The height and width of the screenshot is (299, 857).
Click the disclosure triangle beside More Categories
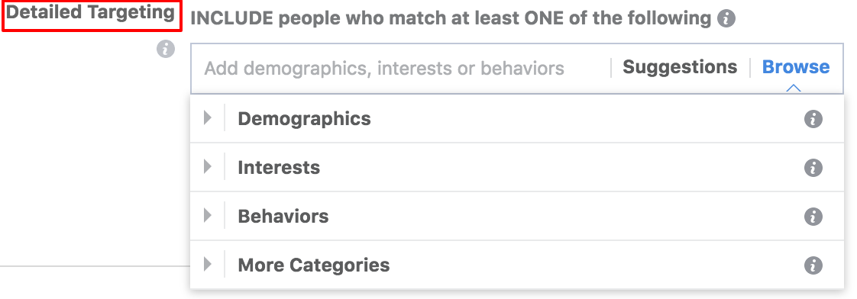point(207,265)
